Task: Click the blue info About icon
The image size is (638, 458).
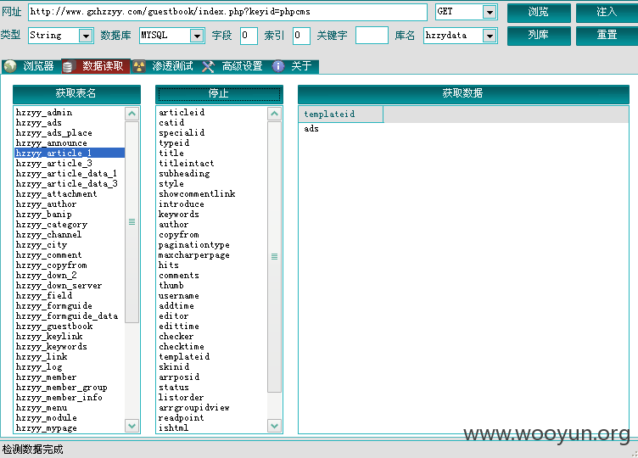Action: pos(278,66)
